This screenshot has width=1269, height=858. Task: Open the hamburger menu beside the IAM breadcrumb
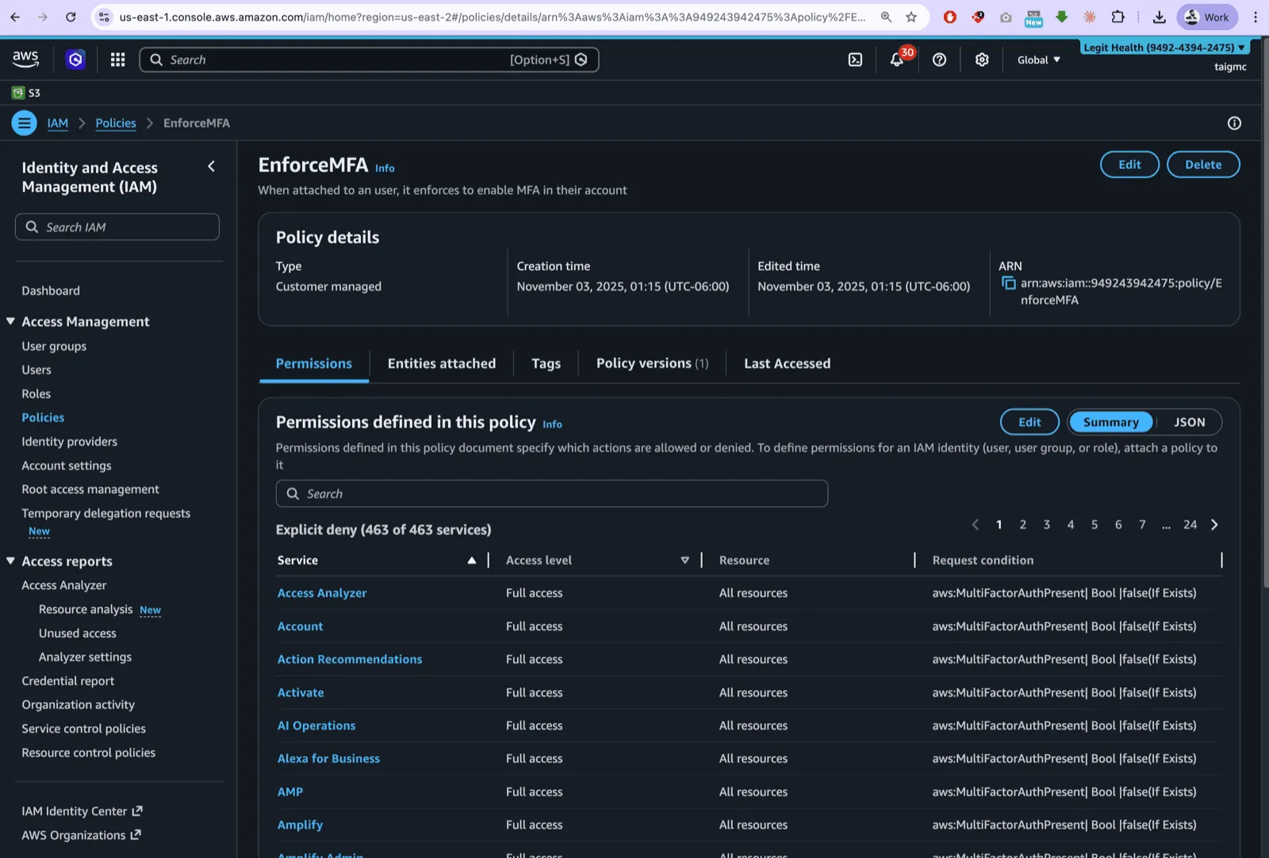(24, 123)
